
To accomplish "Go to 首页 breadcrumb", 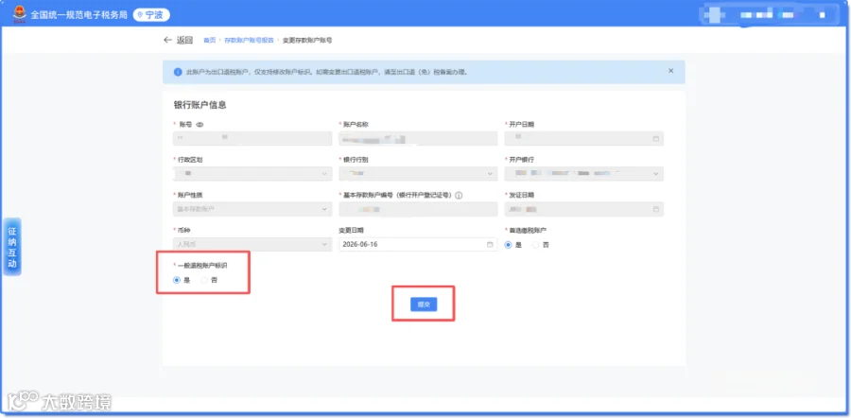I will [210, 40].
